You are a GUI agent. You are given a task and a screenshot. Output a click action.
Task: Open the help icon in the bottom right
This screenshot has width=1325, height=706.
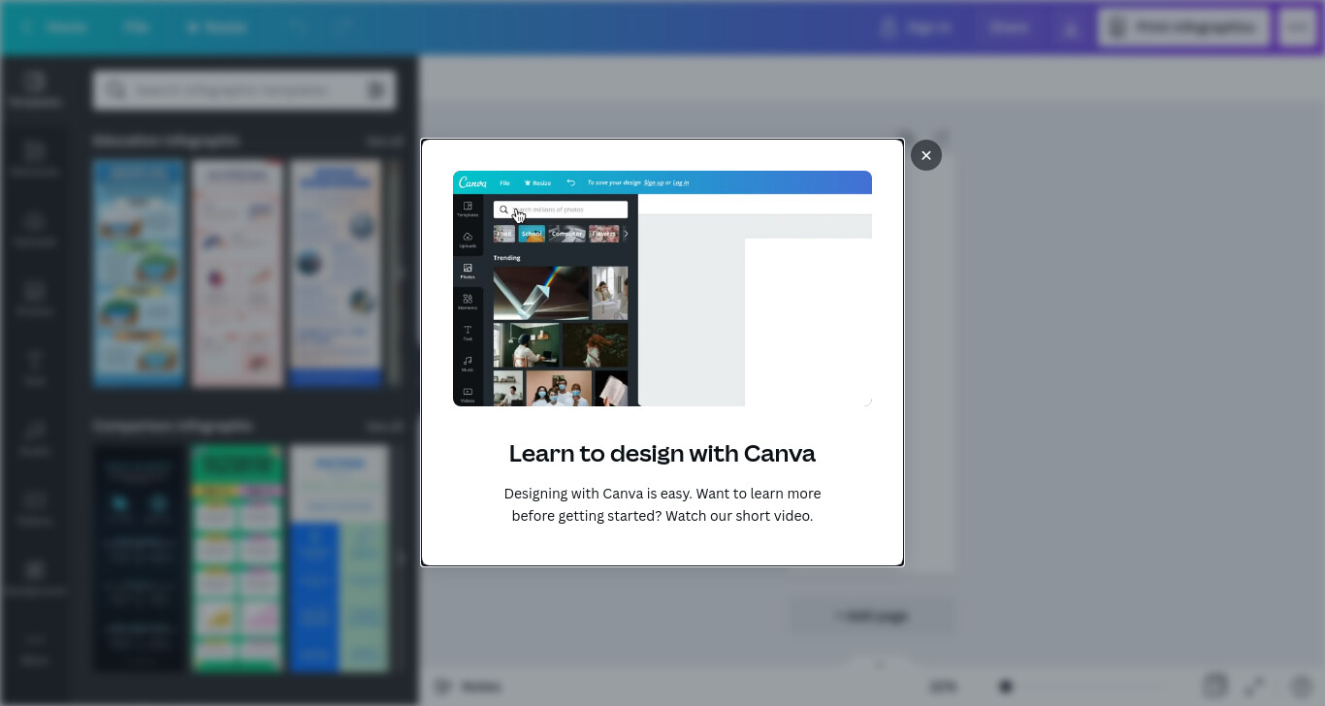pyautogui.click(x=1301, y=686)
